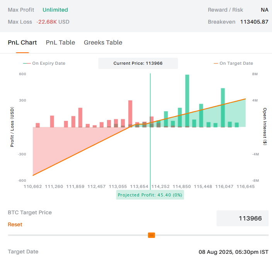
Task: Click the 111,859 x-axis price label
Action: click(x=75, y=186)
